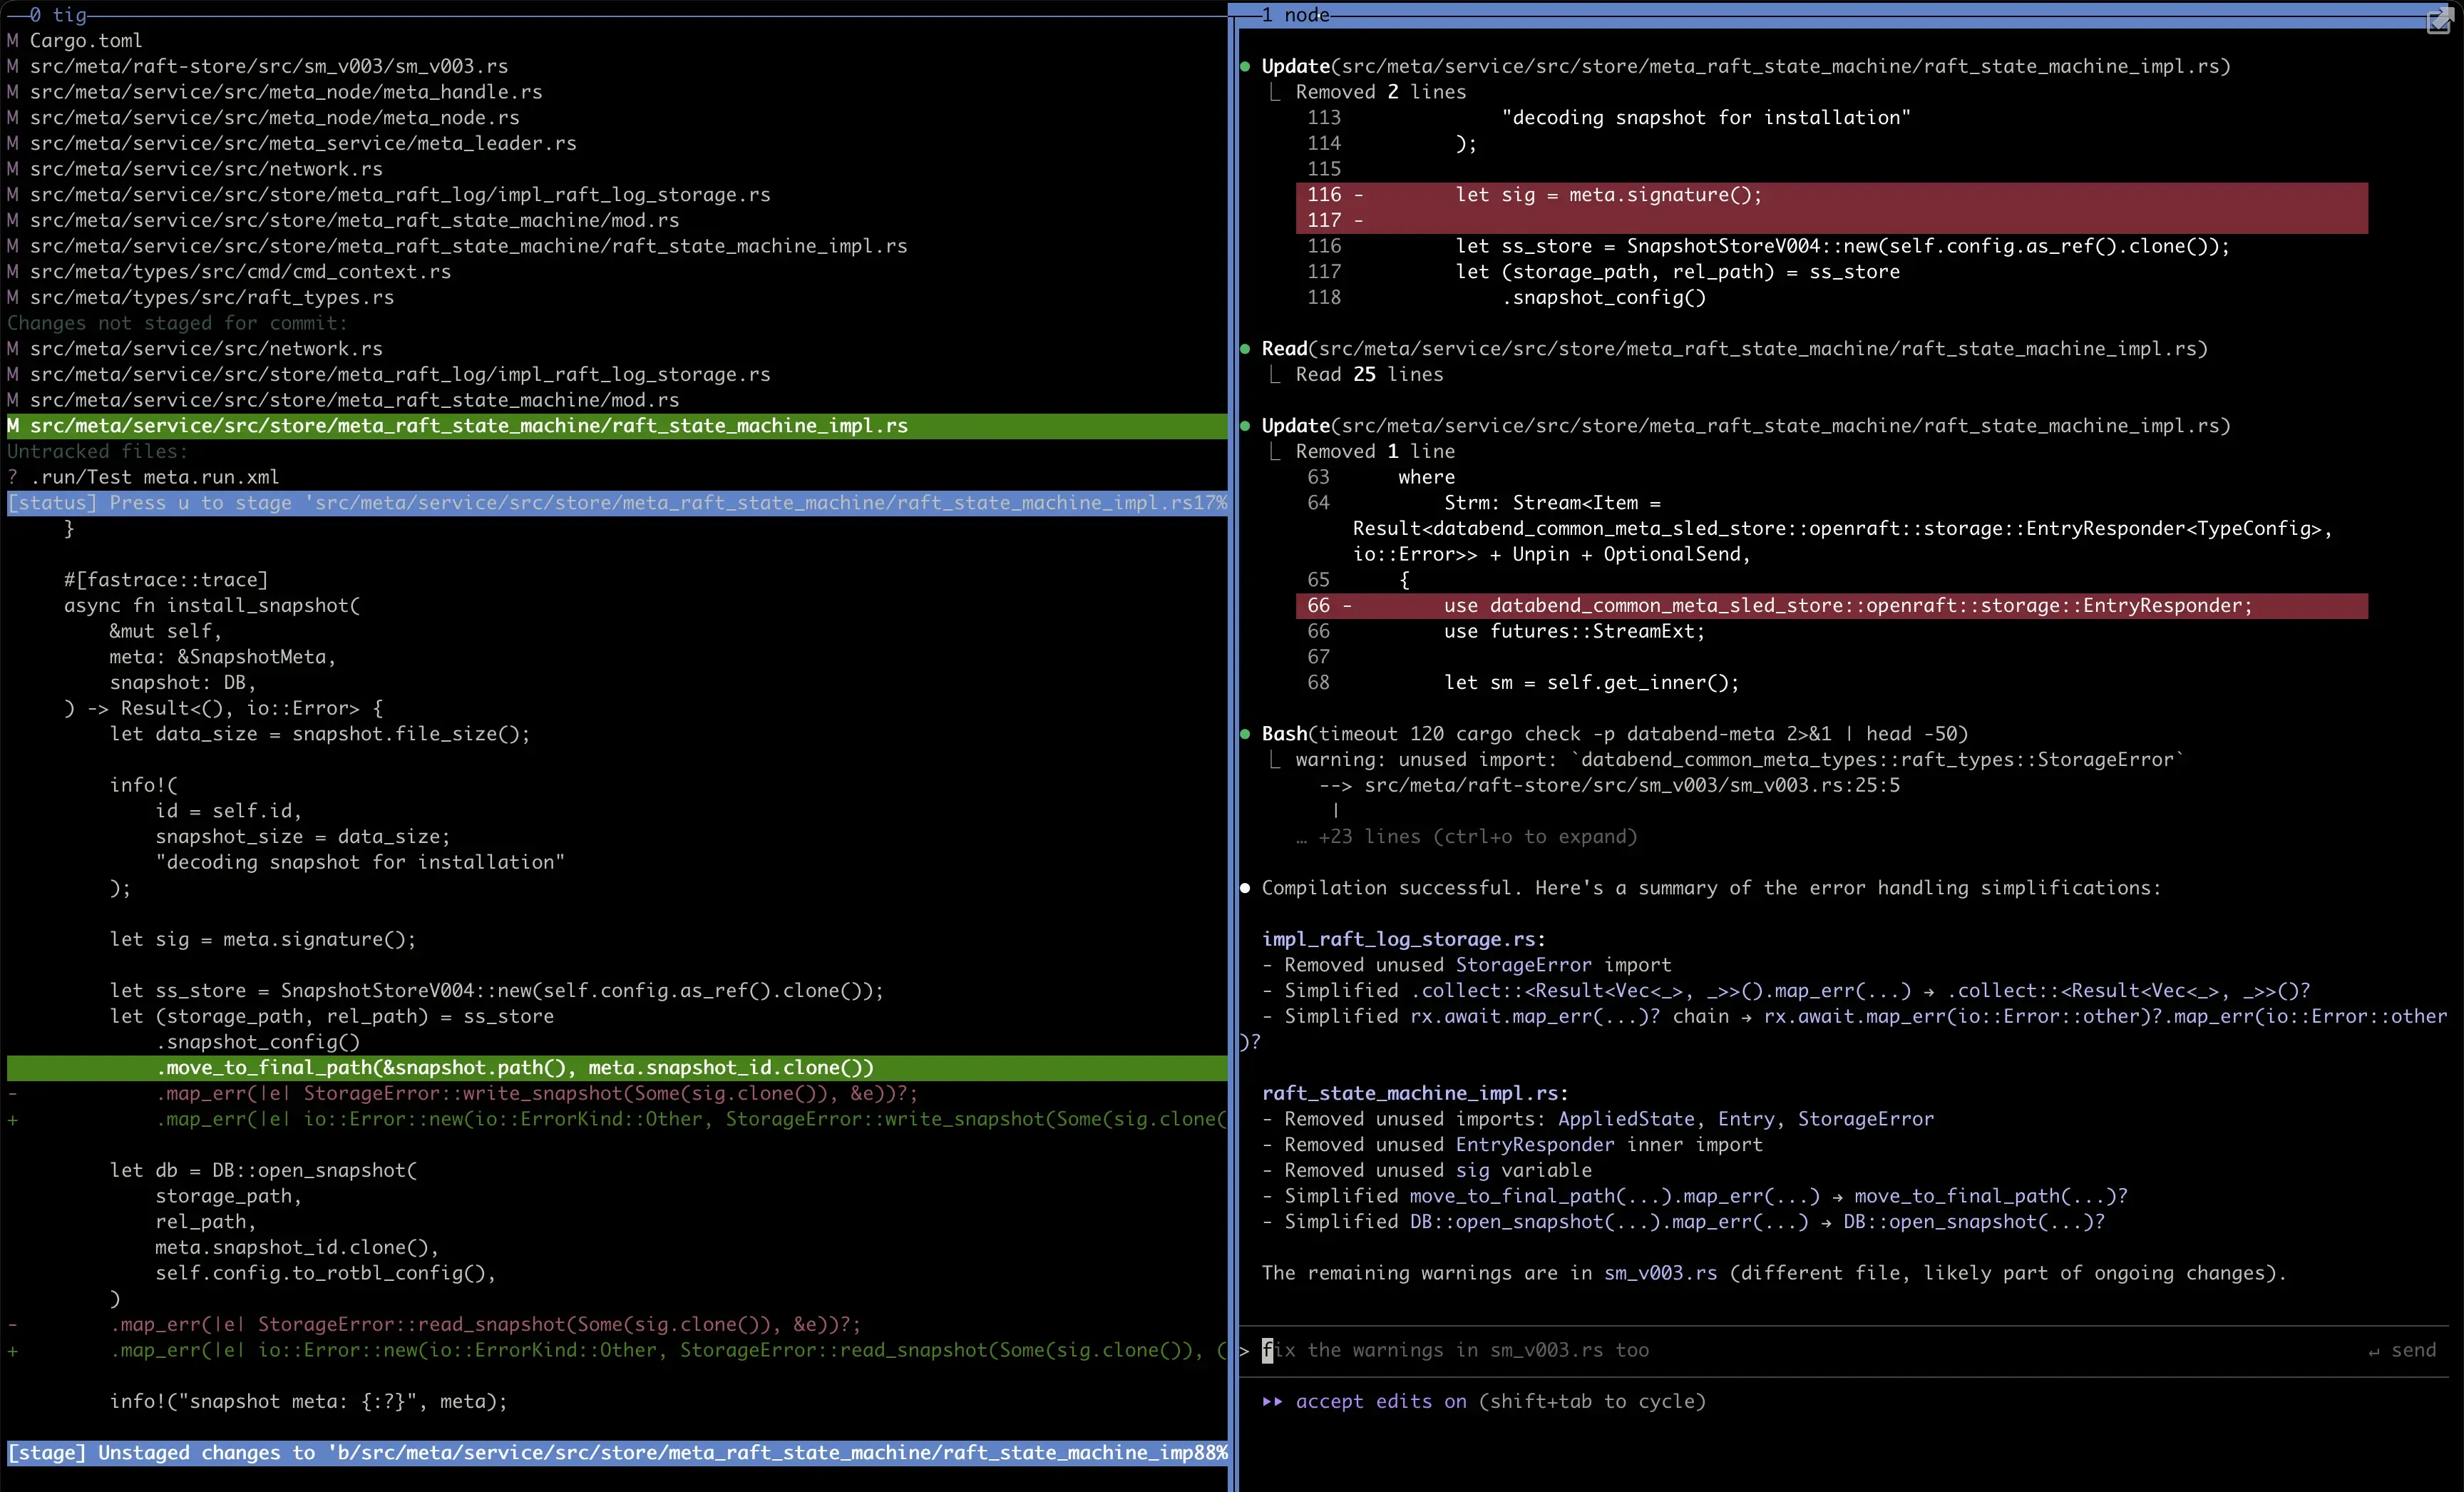Click the M status flag before Cargo.toml
2464x1492 pixels.
point(13,41)
